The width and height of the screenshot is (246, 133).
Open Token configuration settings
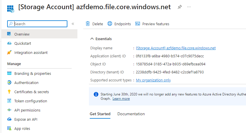point(31,101)
